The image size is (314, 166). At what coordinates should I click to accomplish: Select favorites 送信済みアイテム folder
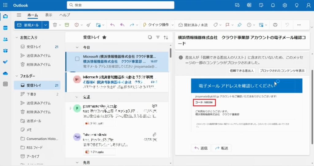(x=37, y=56)
